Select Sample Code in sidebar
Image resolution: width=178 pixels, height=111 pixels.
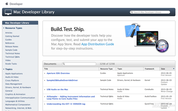pyautogui.click(x=11, y=50)
